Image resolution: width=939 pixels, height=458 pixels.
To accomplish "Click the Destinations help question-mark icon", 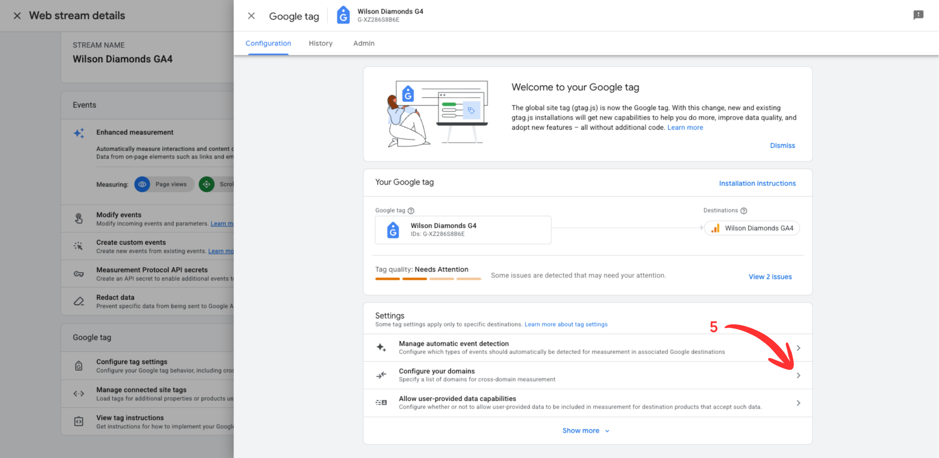I will pyautogui.click(x=743, y=211).
